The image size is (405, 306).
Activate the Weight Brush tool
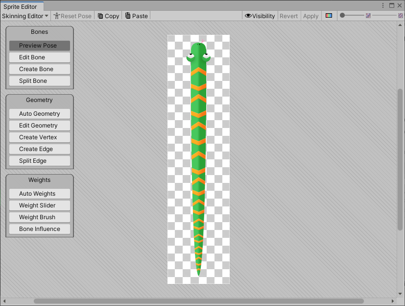pyautogui.click(x=39, y=217)
